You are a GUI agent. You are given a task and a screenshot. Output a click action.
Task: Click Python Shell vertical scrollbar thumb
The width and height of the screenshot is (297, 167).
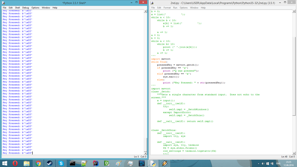[x=146, y=144]
